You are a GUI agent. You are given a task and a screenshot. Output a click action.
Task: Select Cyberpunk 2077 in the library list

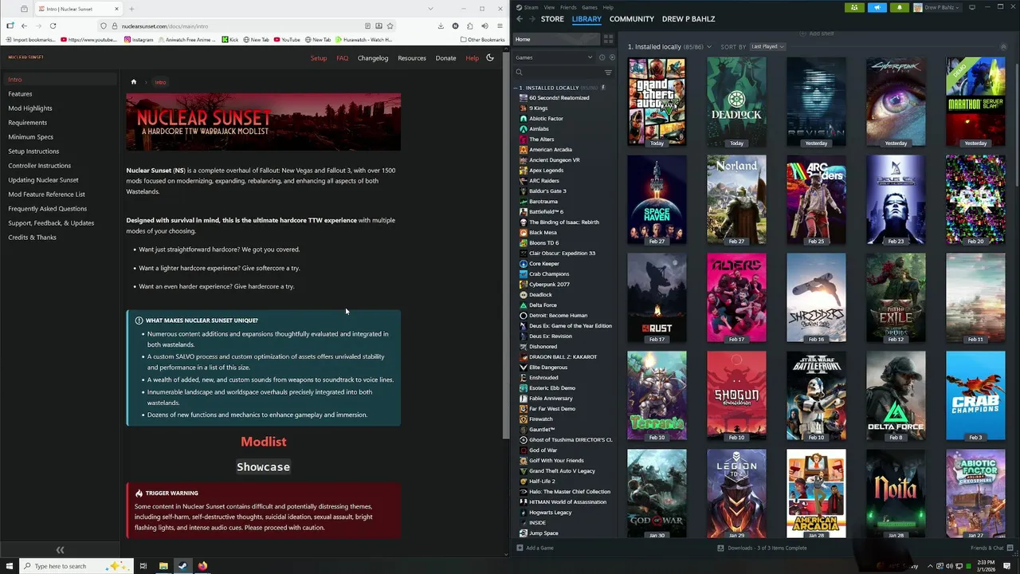tap(549, 285)
